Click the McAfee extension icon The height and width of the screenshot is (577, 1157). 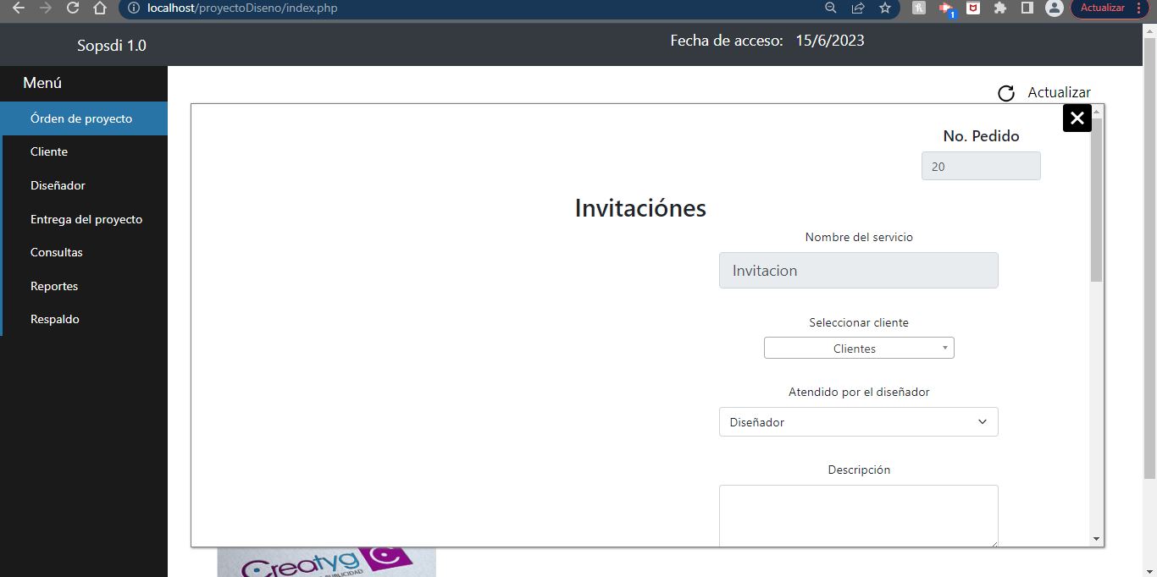974,8
